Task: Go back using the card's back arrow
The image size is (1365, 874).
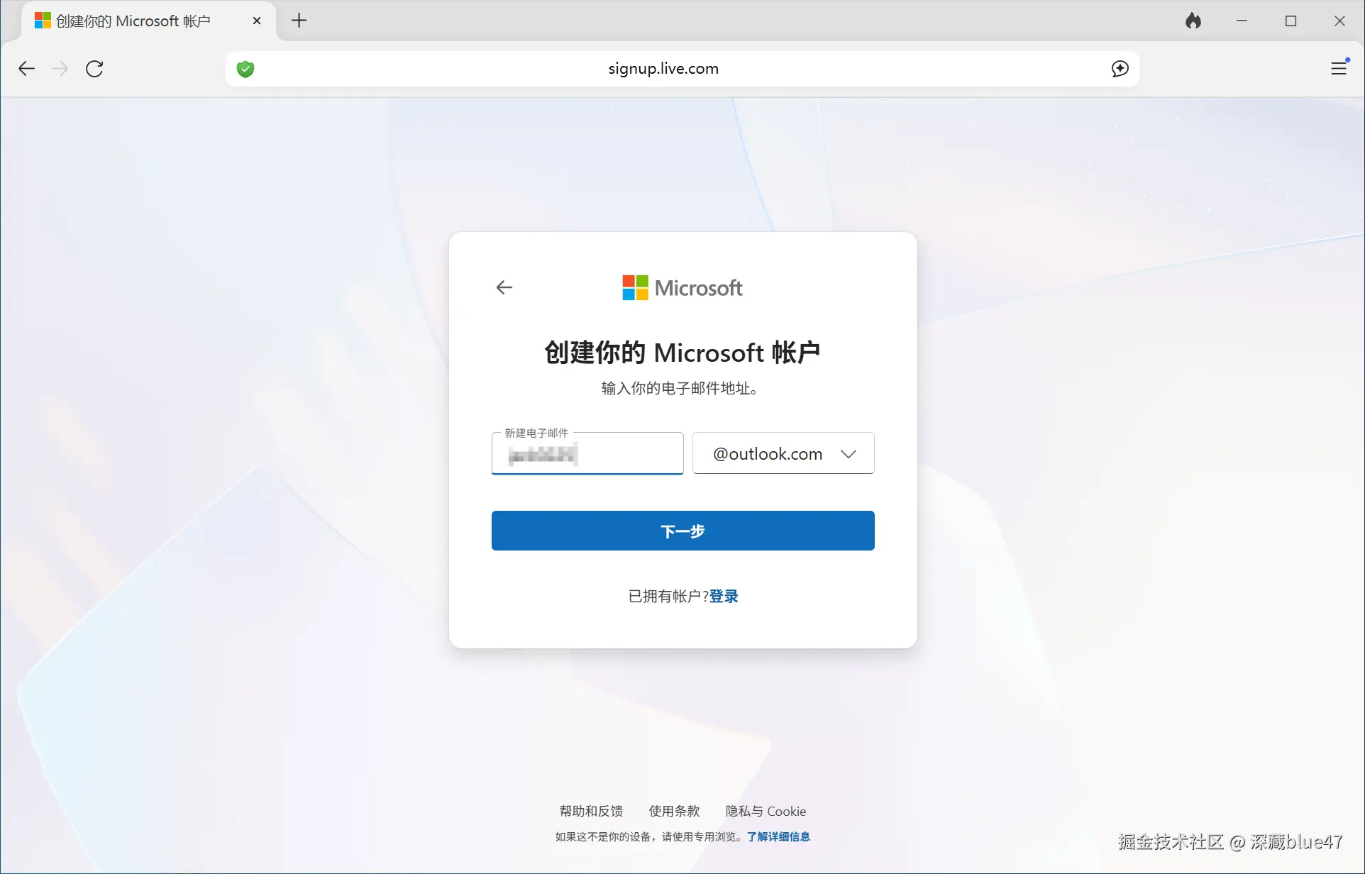Action: [504, 287]
